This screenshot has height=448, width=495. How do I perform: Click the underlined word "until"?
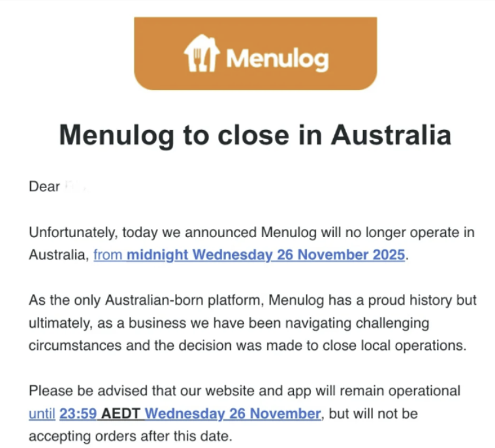[x=42, y=414]
